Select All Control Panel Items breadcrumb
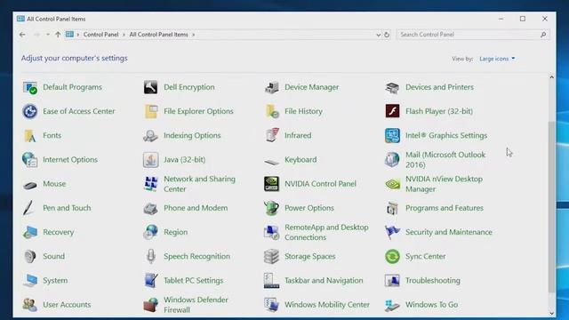569x320 pixels. 158,35
